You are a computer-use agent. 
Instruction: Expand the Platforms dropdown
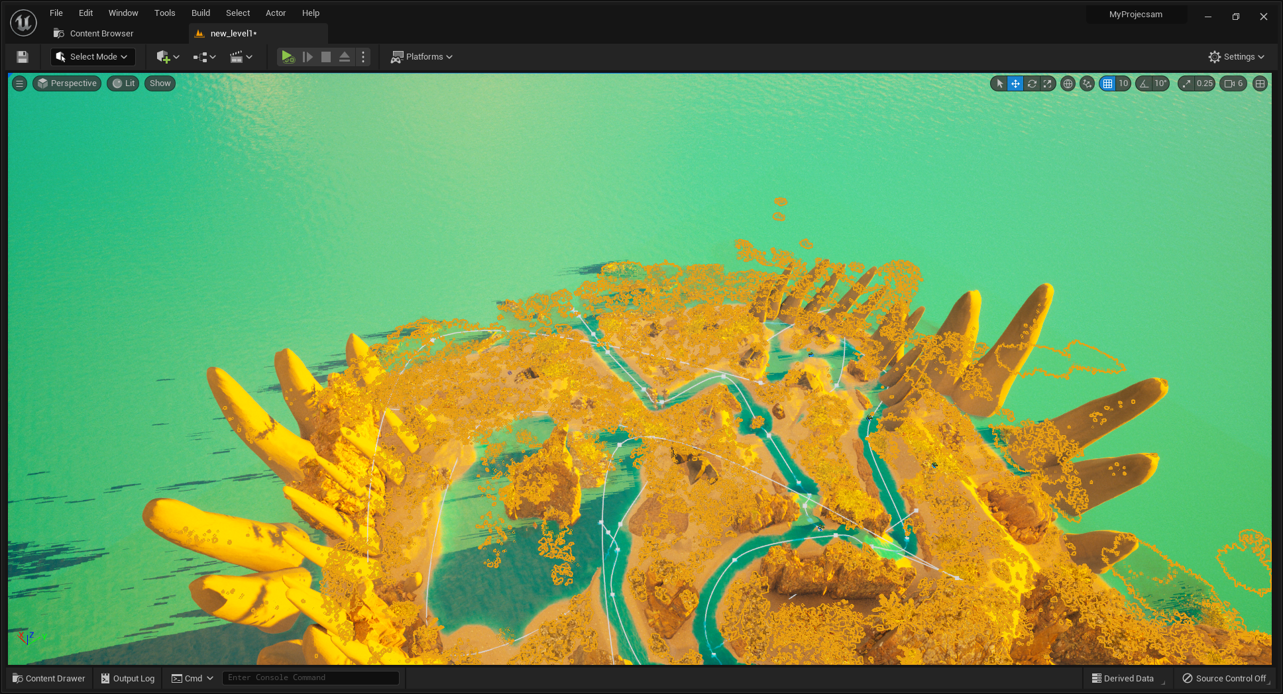pyautogui.click(x=422, y=57)
